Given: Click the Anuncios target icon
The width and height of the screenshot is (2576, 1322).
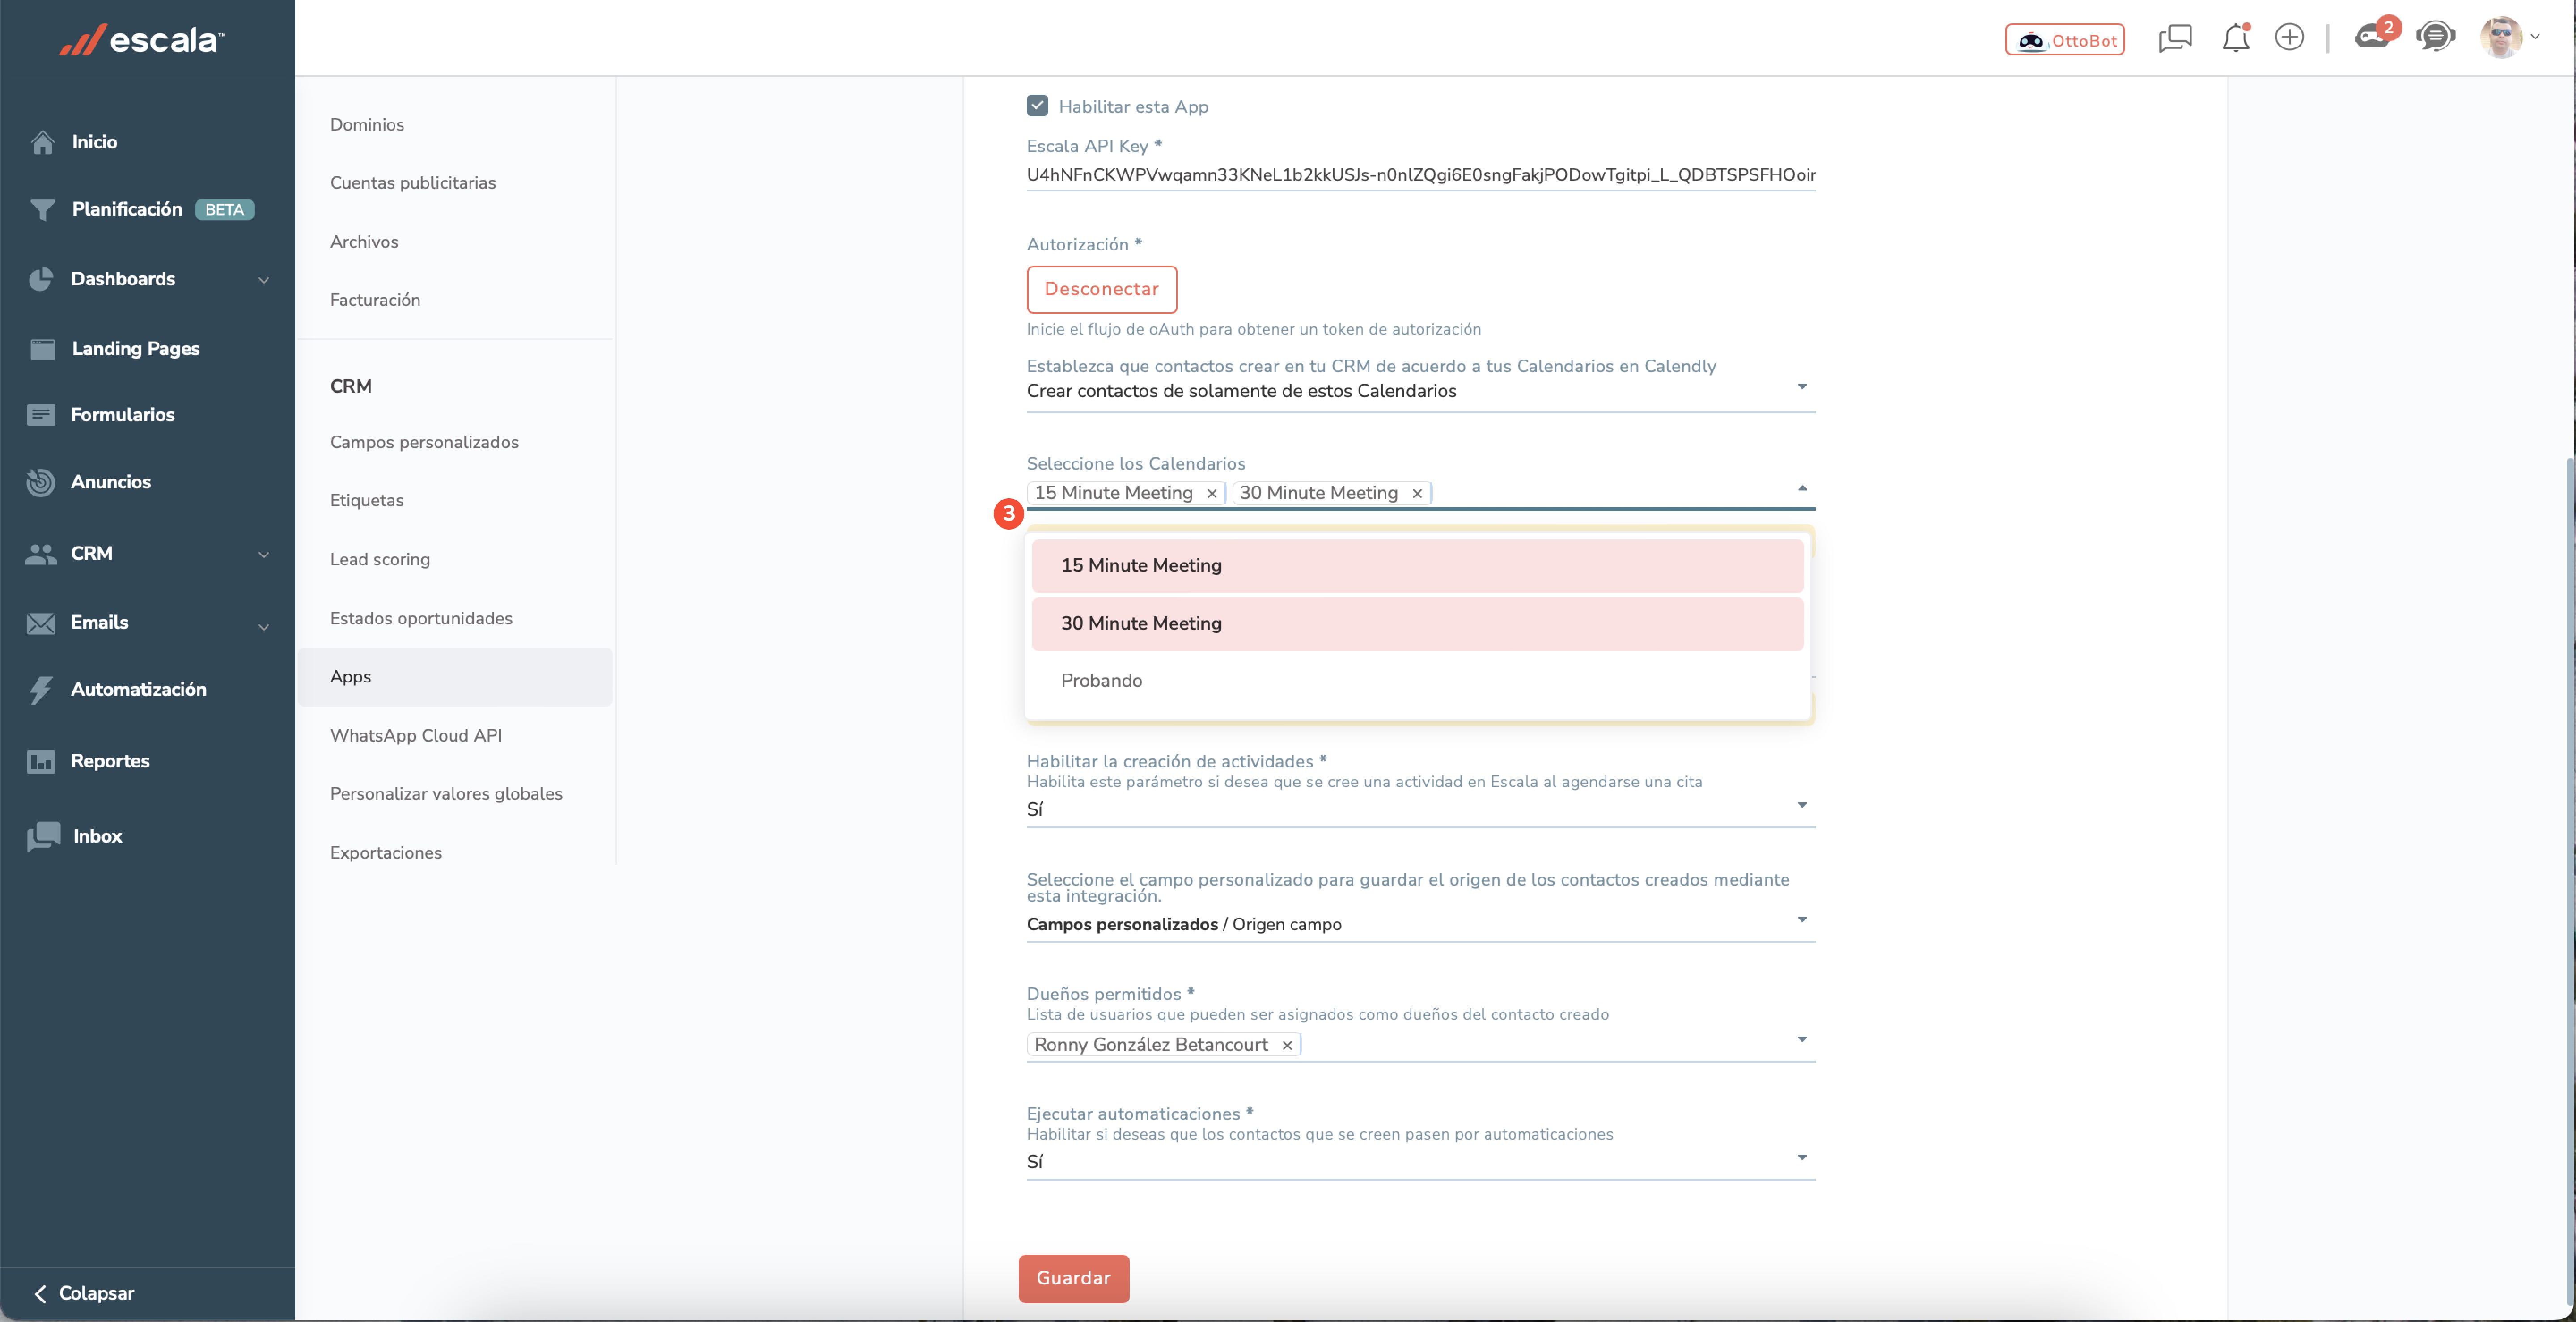Looking at the screenshot, I should [x=41, y=481].
